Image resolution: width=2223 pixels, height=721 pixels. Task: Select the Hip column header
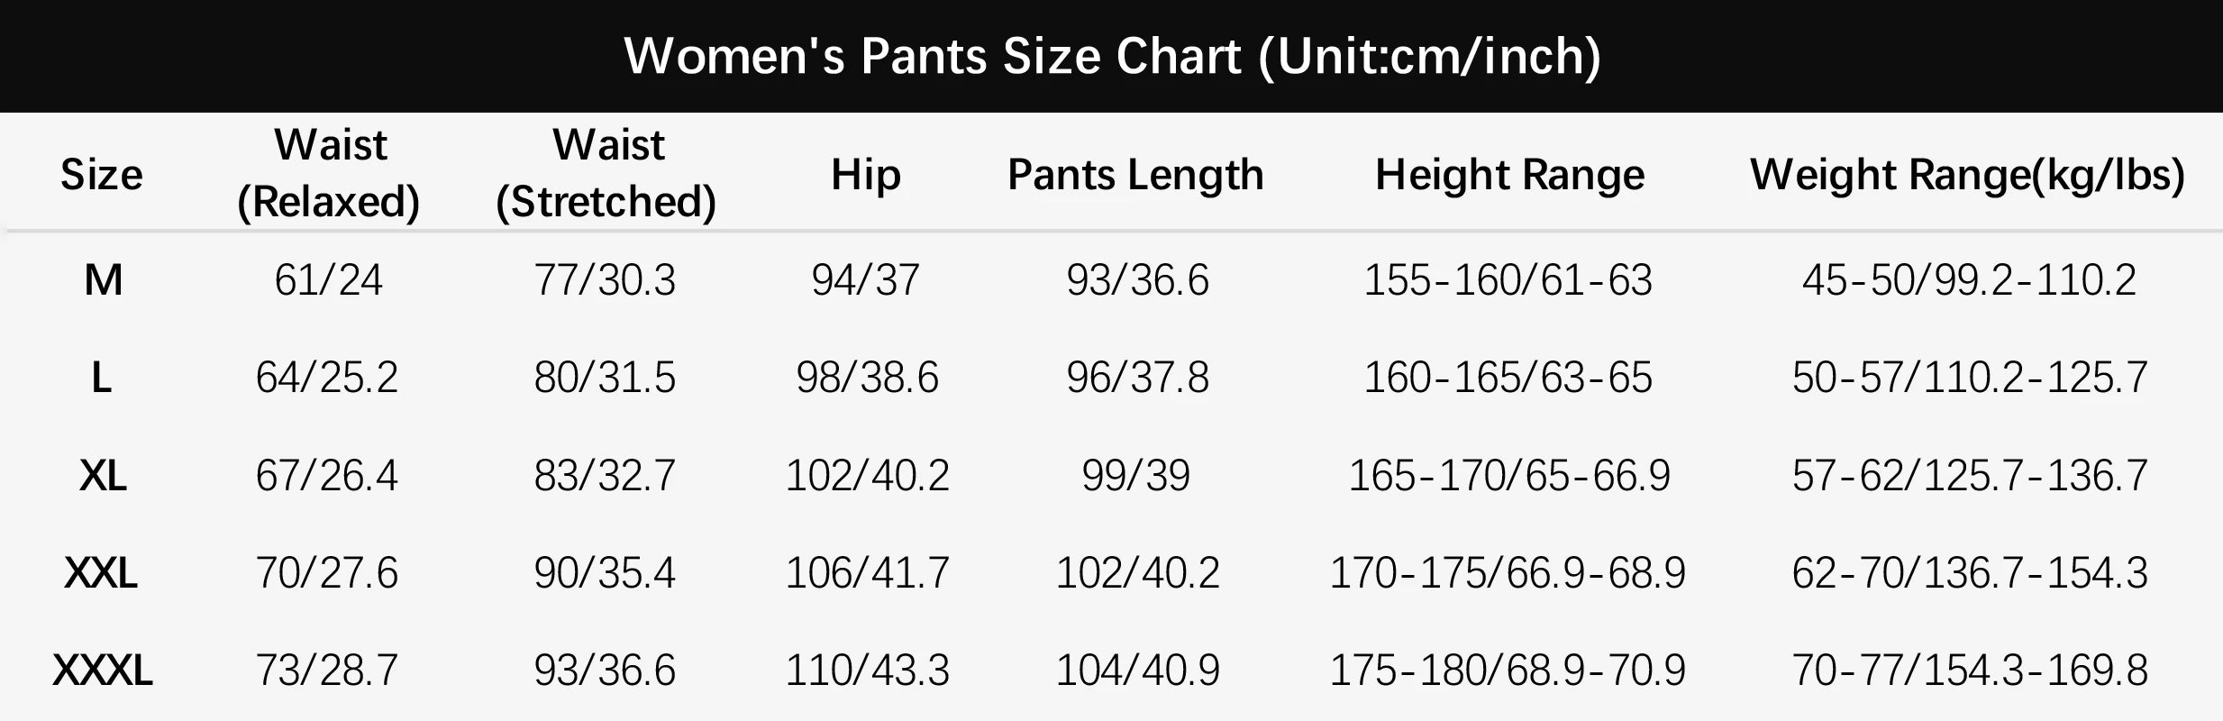pos(866,175)
